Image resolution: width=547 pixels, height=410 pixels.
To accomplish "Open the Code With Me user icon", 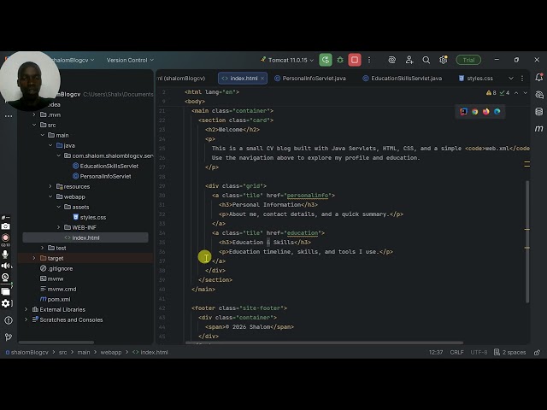I will coord(409,60).
